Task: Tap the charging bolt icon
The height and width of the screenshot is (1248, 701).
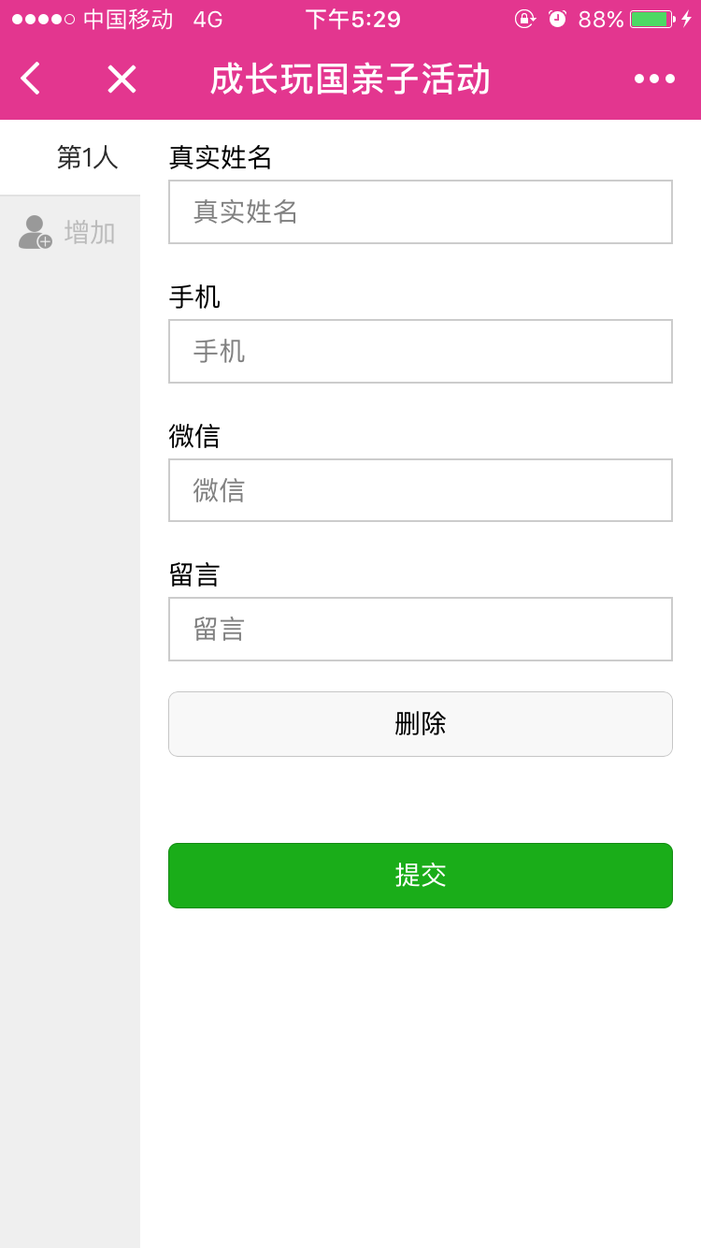Action: 686,19
